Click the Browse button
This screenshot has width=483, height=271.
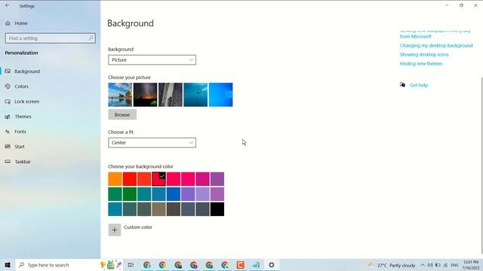[122, 114]
